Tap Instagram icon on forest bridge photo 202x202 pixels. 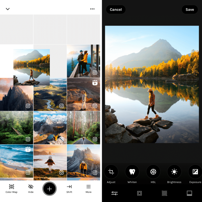coord(28,139)
